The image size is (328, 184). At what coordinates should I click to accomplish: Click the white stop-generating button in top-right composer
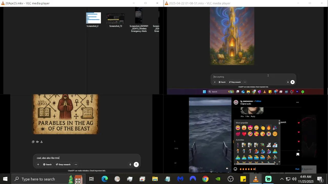coord(293,82)
